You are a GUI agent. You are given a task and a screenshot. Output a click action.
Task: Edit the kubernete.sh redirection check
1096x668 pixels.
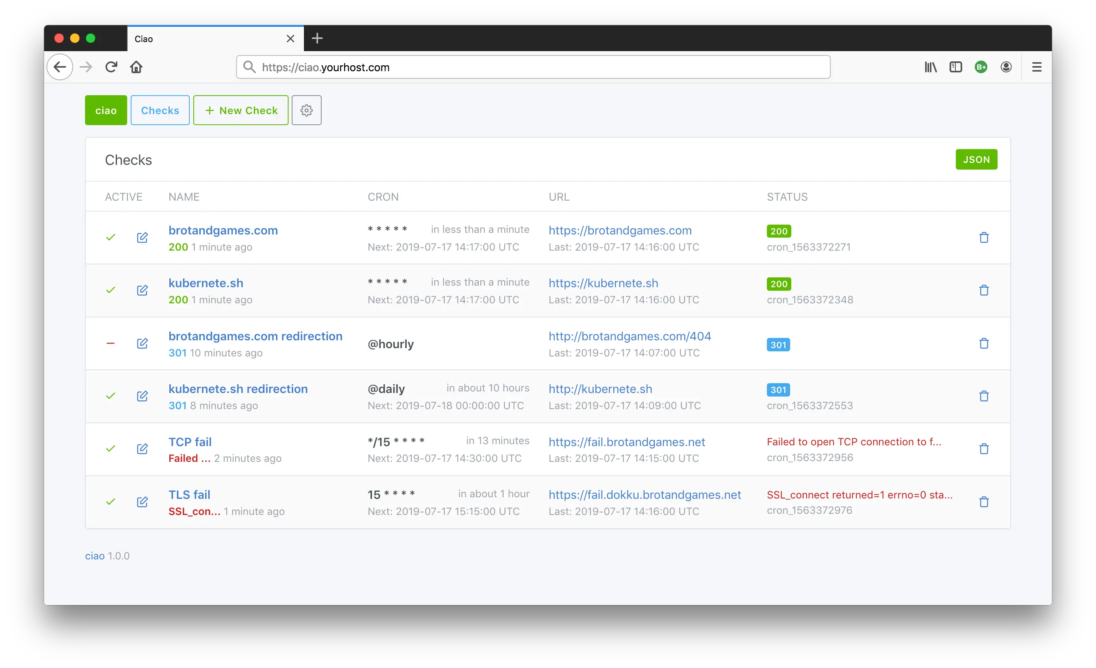143,396
